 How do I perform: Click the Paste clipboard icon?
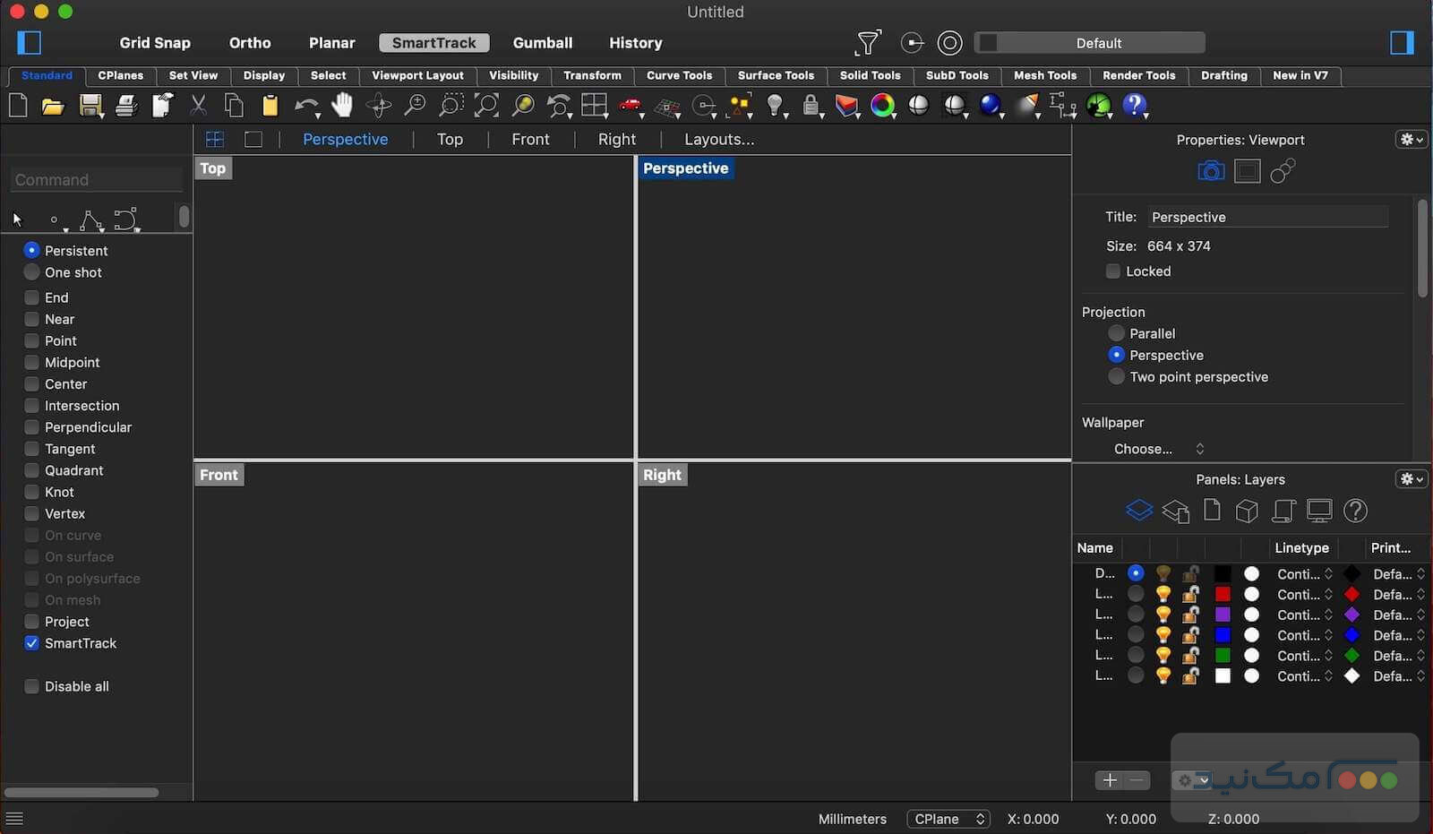click(270, 106)
